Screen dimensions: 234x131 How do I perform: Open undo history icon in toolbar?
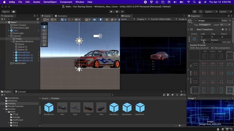click(x=195, y=12)
